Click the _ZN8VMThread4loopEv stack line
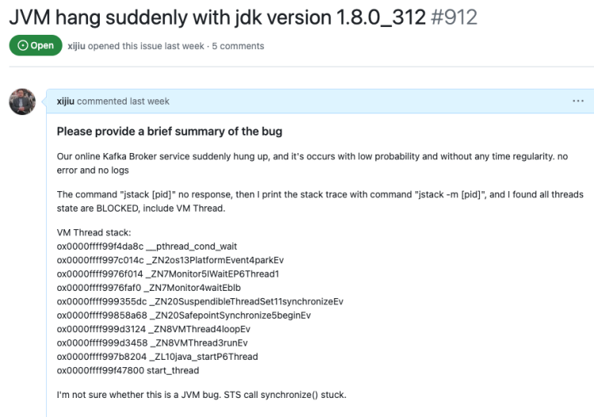Screen dimensions: 594x417 (x=154, y=329)
